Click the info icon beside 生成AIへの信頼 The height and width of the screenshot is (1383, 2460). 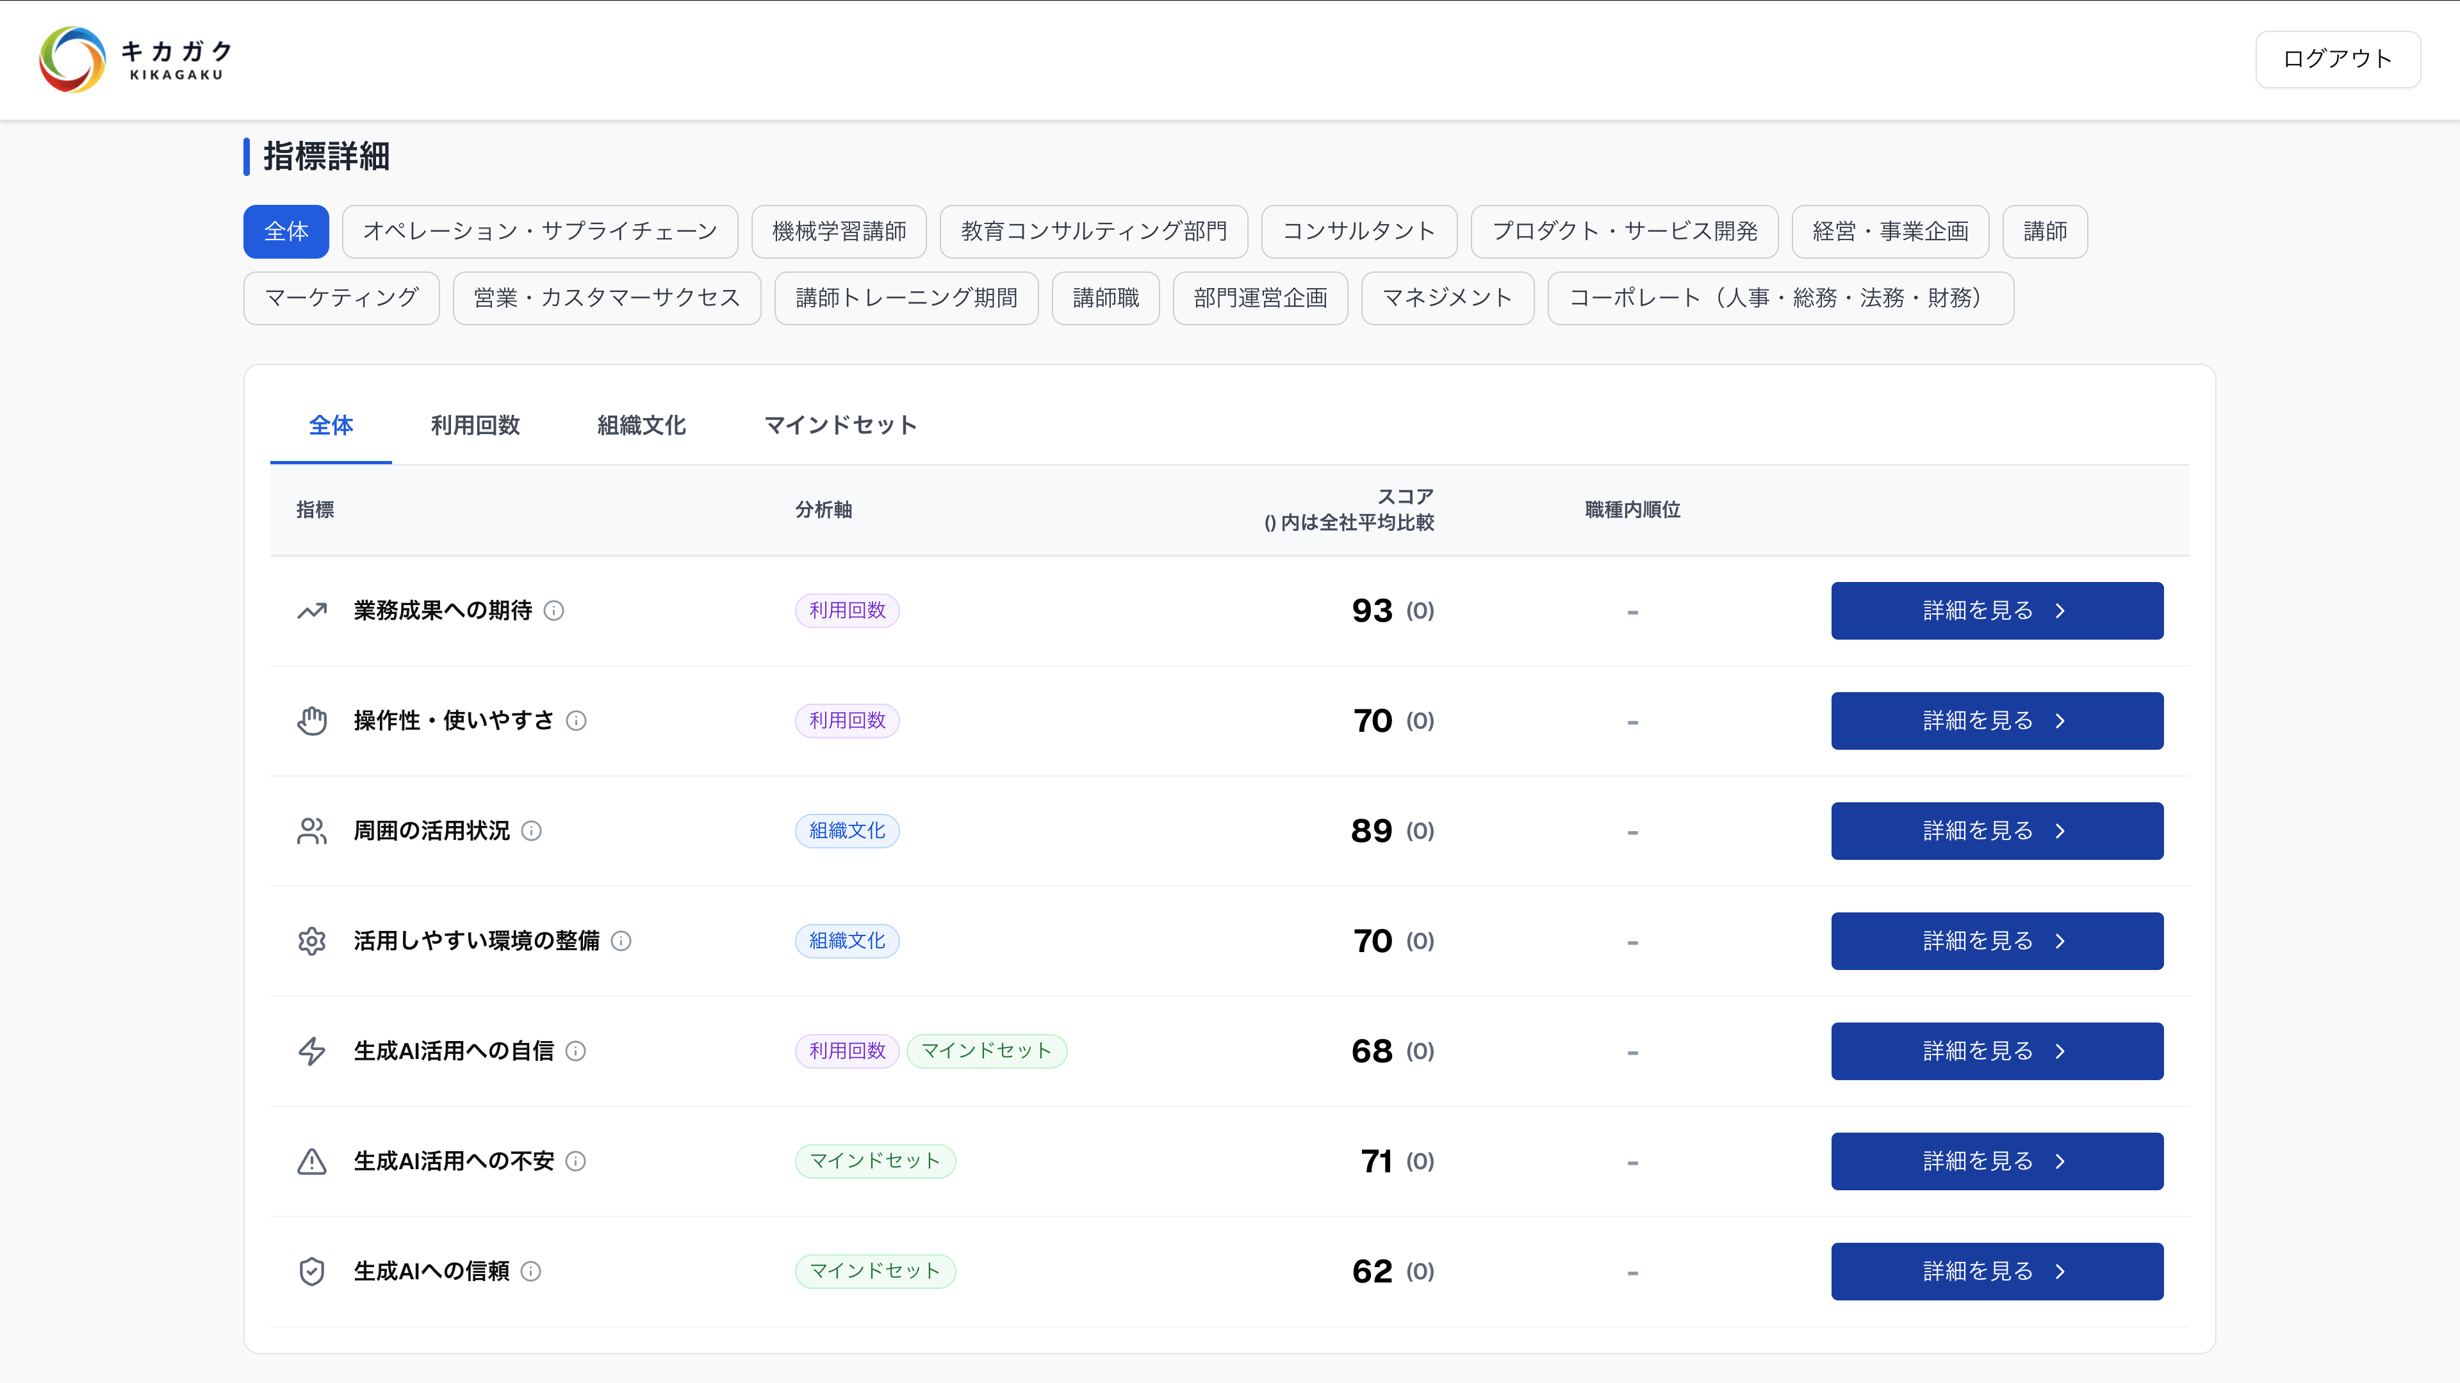tap(530, 1272)
